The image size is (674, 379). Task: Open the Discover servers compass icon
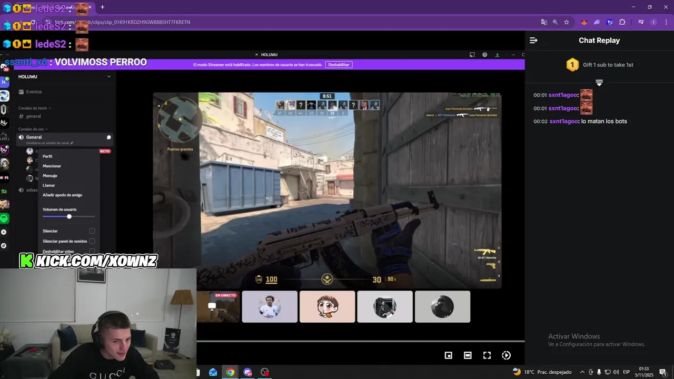(x=4, y=246)
